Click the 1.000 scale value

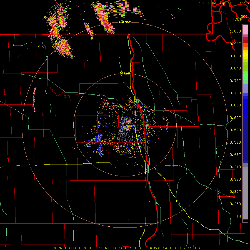click(x=235, y=31)
